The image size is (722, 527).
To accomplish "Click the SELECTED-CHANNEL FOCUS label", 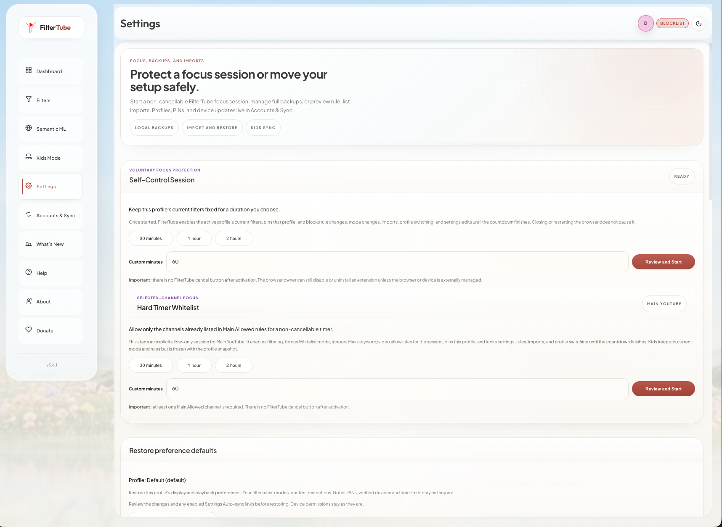I will [x=167, y=298].
